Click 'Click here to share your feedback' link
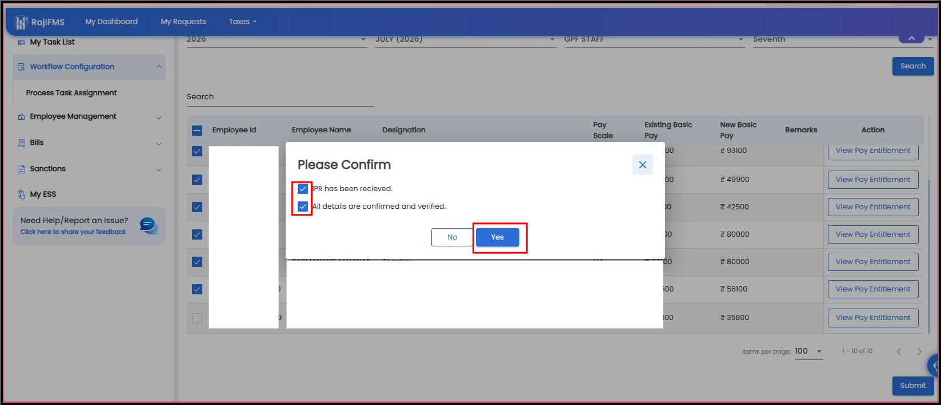 click(x=73, y=232)
